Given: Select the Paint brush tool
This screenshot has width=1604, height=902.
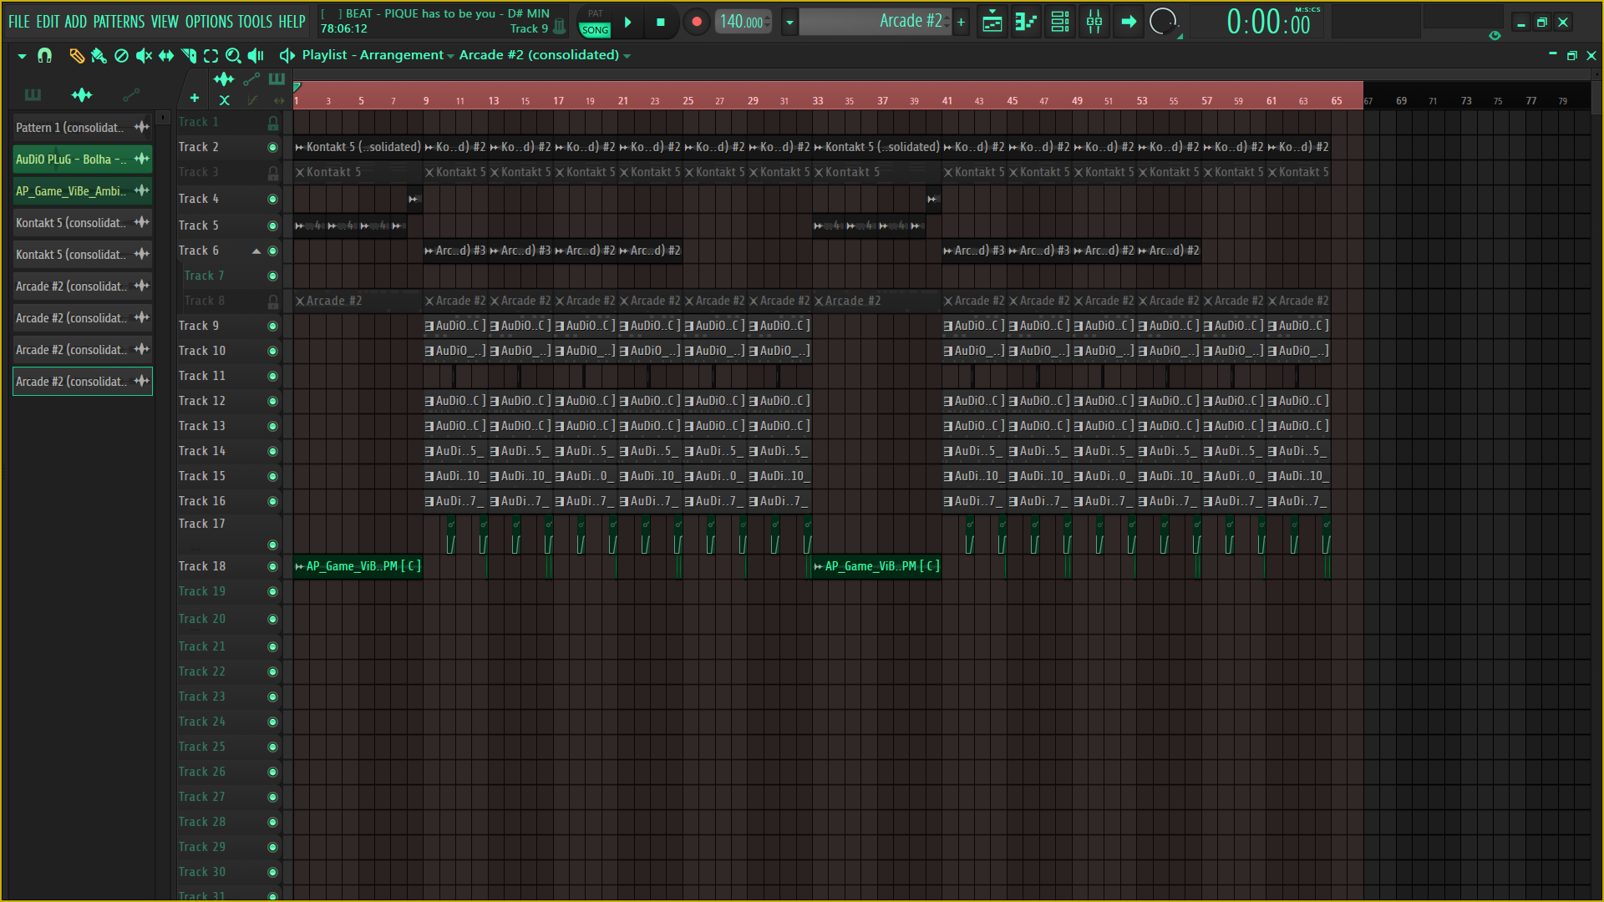Looking at the screenshot, I should 99,55.
